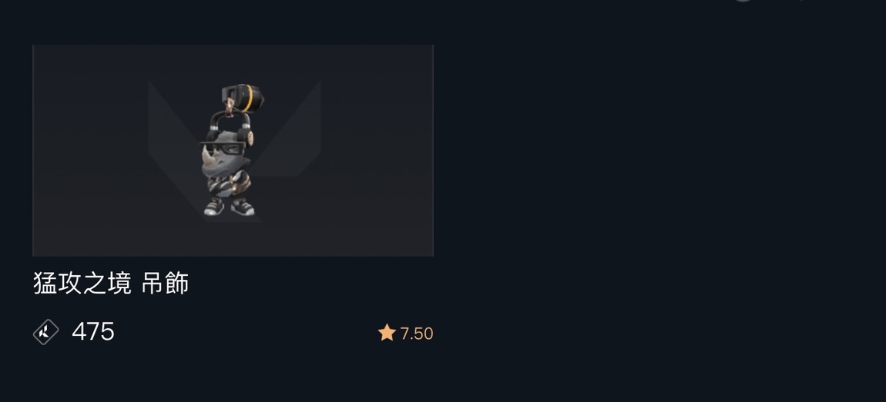
Task: Click the word 猛攻之境 in the title
Action: tap(82, 283)
